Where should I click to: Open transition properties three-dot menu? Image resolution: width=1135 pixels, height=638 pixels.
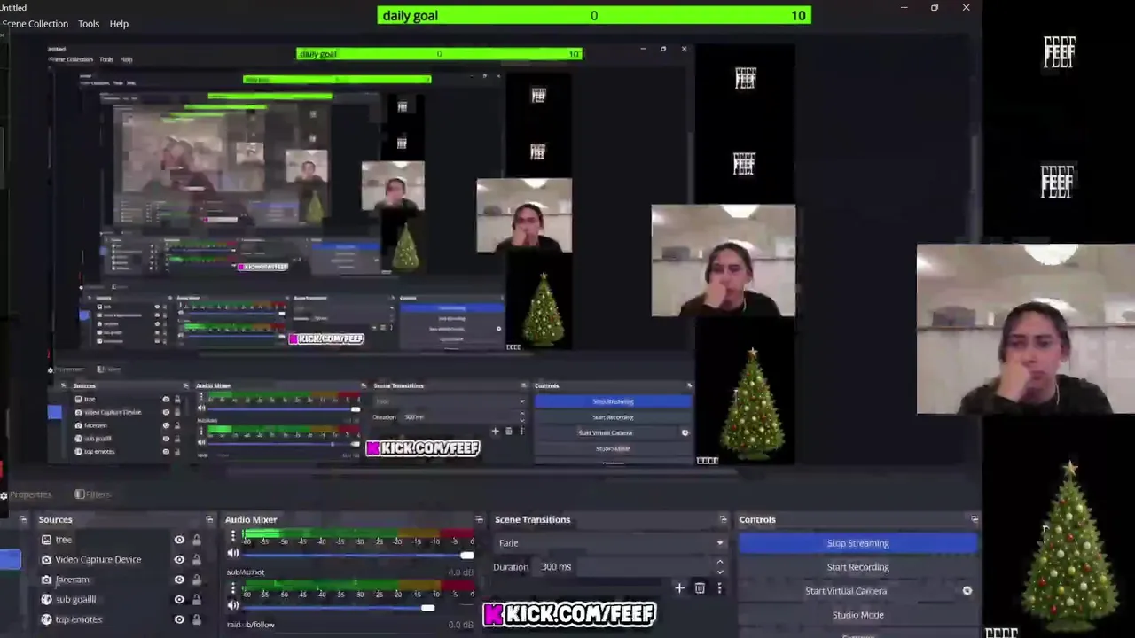(719, 588)
